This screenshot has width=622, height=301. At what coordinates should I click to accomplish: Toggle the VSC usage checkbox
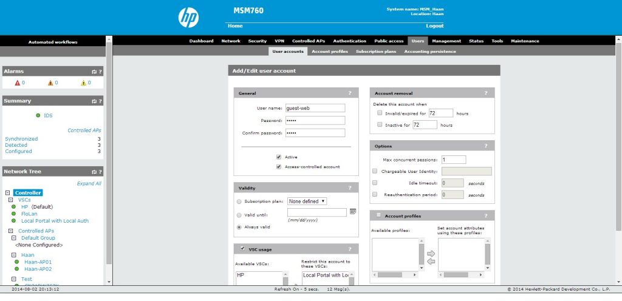point(242,249)
